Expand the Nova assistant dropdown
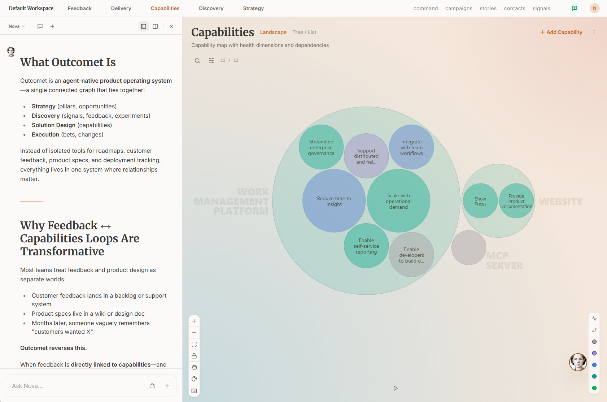Screen dimensions: 607x402 click(x=17, y=26)
